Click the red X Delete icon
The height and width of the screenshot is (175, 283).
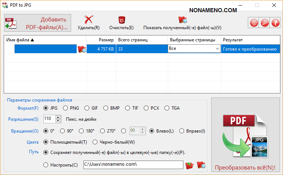click(x=88, y=20)
